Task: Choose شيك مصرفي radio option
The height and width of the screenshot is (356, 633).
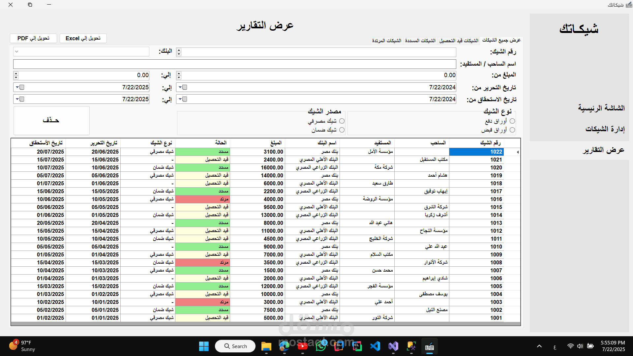Action: click(342, 121)
